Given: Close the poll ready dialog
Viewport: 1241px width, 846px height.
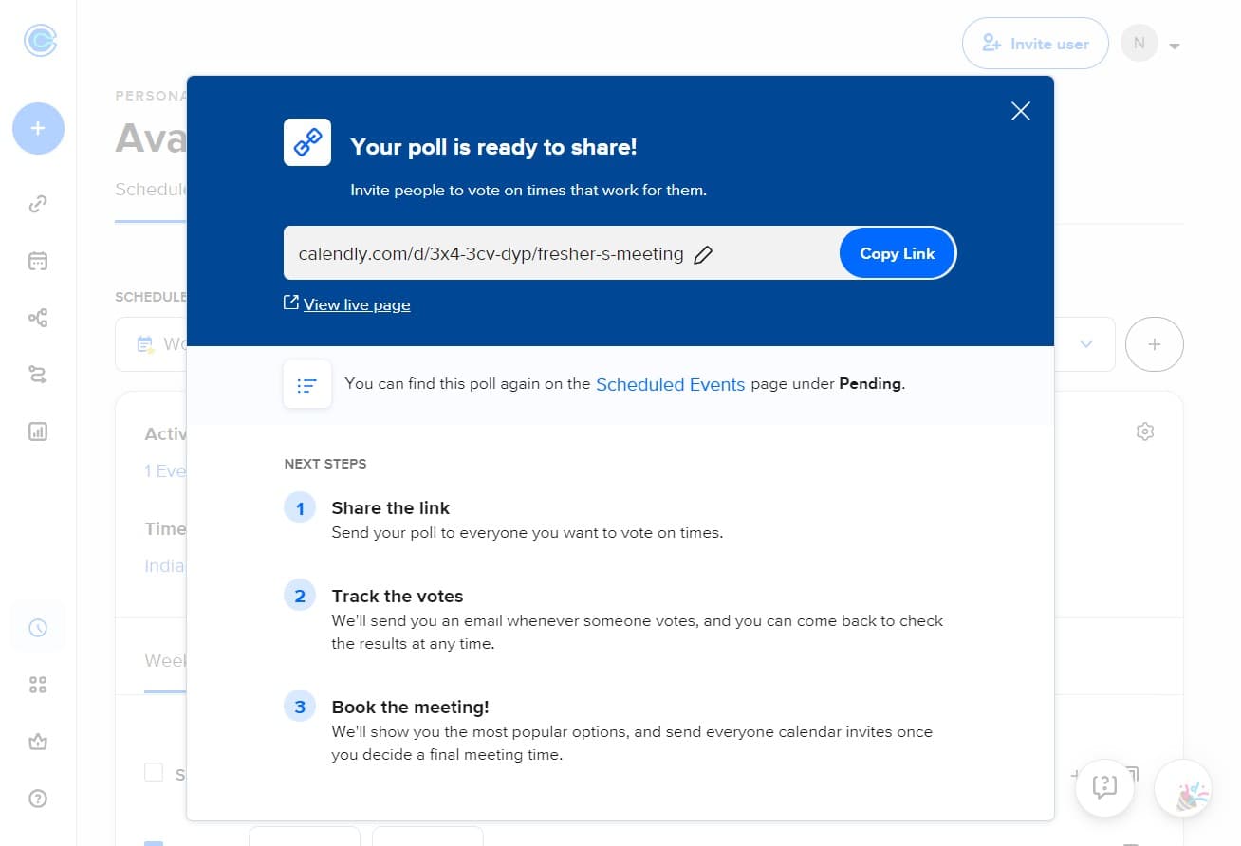Looking at the screenshot, I should pyautogui.click(x=1020, y=111).
